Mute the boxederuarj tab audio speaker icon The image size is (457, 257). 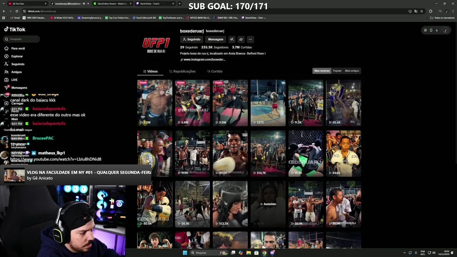coord(84,4)
